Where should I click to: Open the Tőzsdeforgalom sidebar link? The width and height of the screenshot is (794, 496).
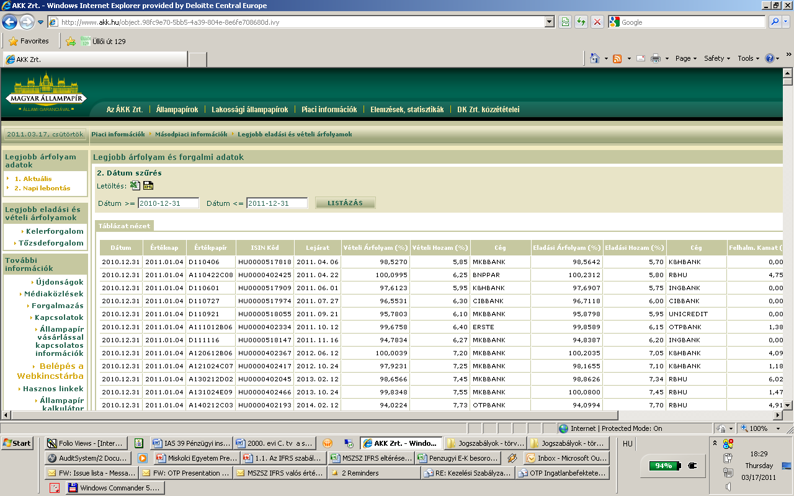(x=51, y=243)
